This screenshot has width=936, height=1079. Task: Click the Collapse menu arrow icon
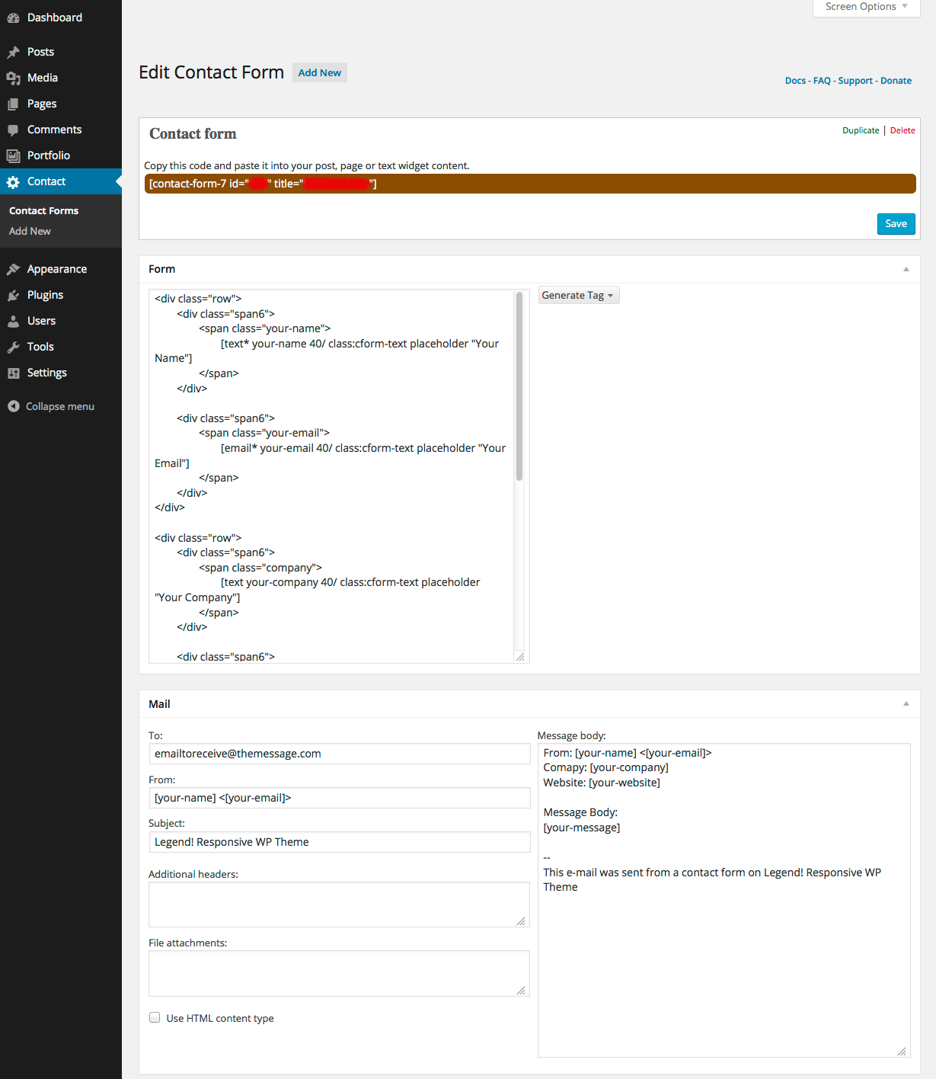coord(13,406)
